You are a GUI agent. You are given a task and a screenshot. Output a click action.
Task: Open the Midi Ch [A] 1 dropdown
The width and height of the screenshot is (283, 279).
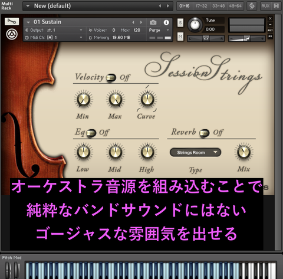point(81,37)
